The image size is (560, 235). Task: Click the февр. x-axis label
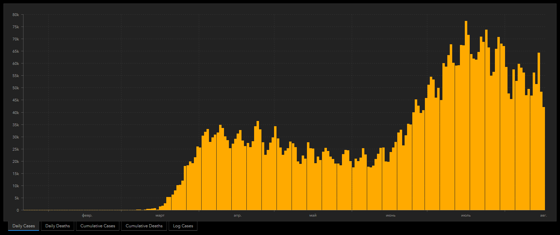coord(87,215)
